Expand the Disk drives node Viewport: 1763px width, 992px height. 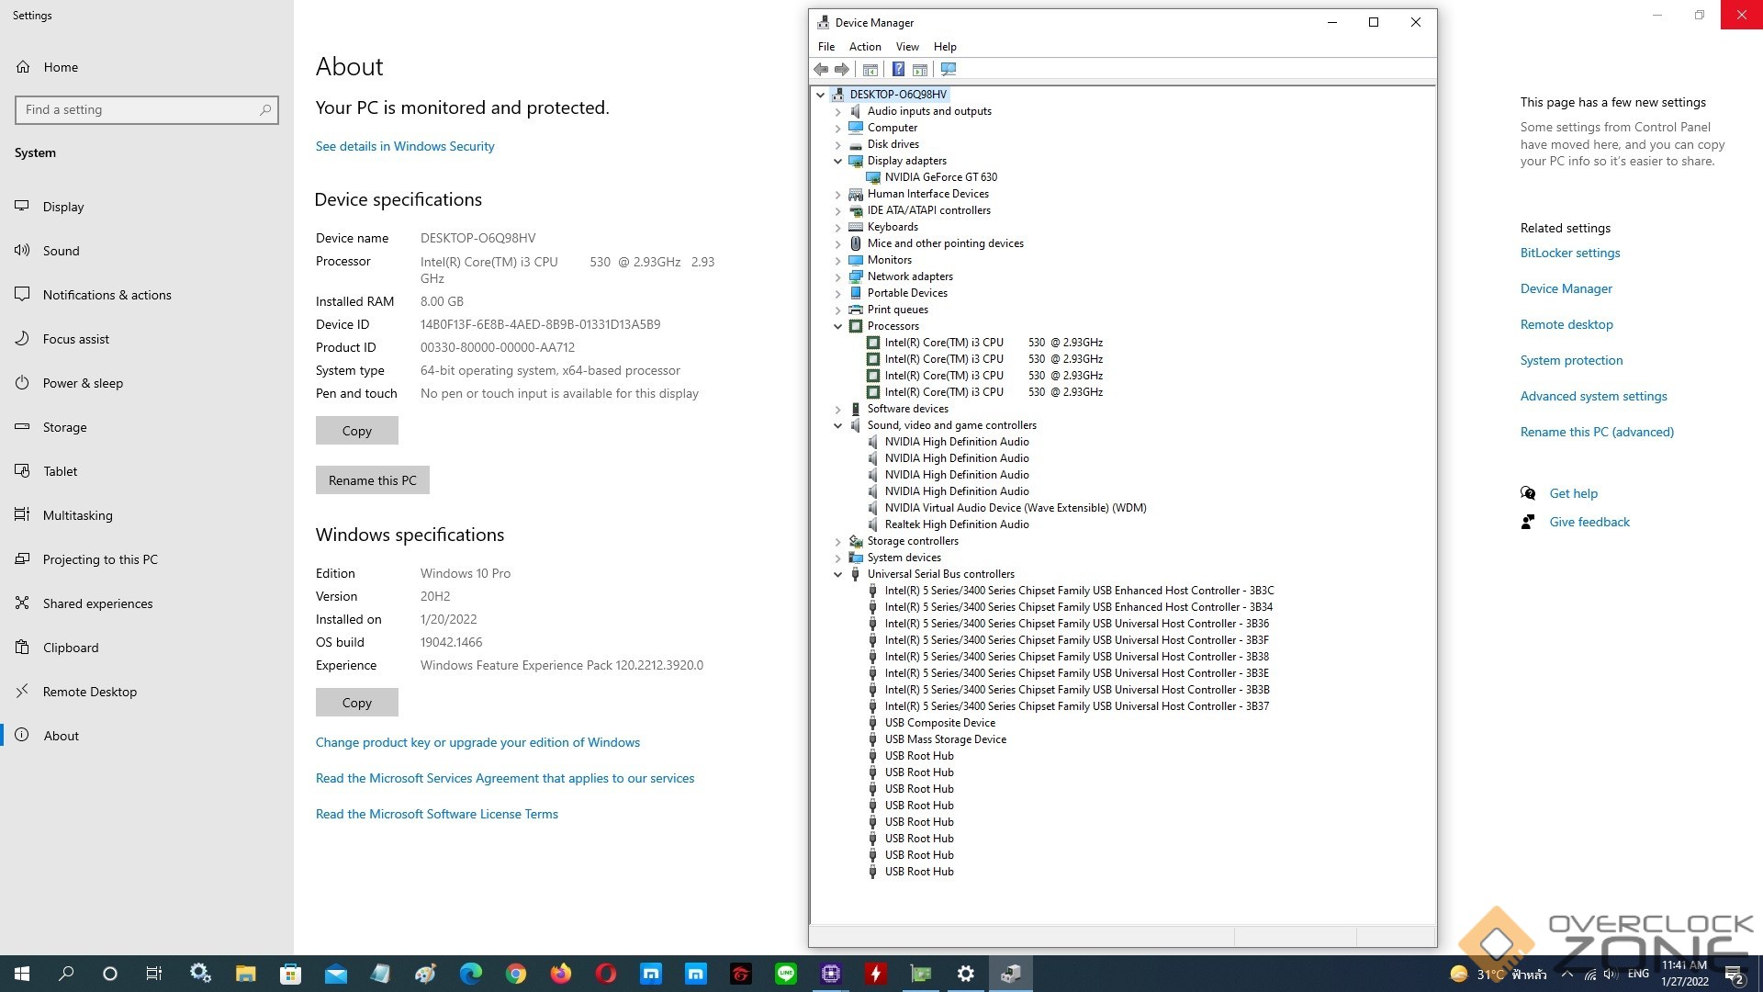(x=837, y=144)
